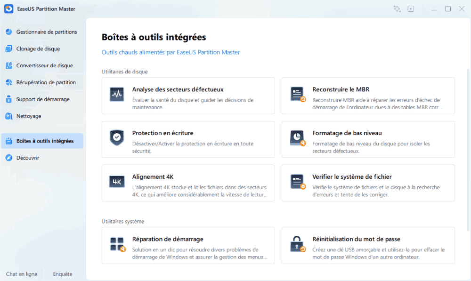The height and width of the screenshot is (281, 471).
Task: Click the Boîtes à outils intégrées sidebar icon
Action: tap(8, 141)
